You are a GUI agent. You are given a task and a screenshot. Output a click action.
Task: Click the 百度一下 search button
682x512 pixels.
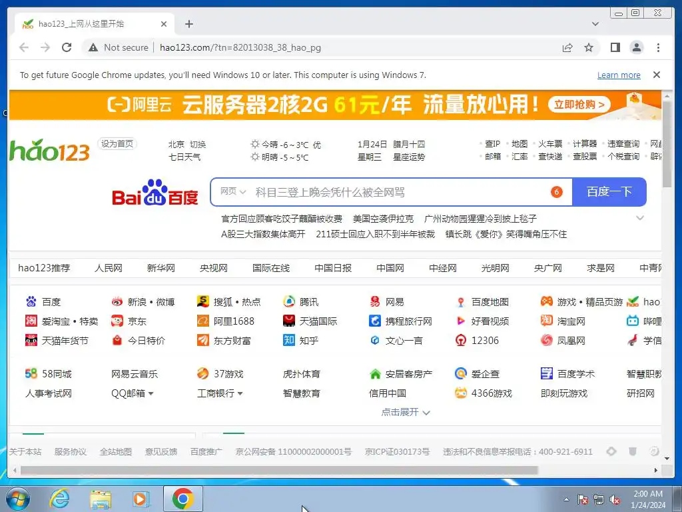pyautogui.click(x=609, y=191)
